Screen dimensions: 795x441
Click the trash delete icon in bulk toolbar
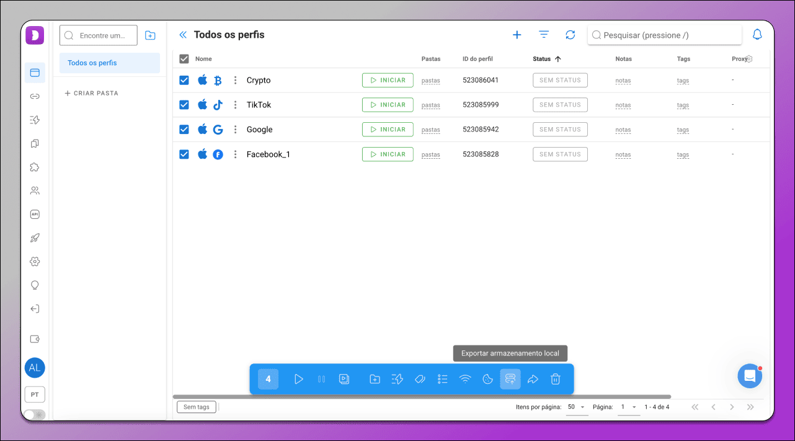point(556,379)
